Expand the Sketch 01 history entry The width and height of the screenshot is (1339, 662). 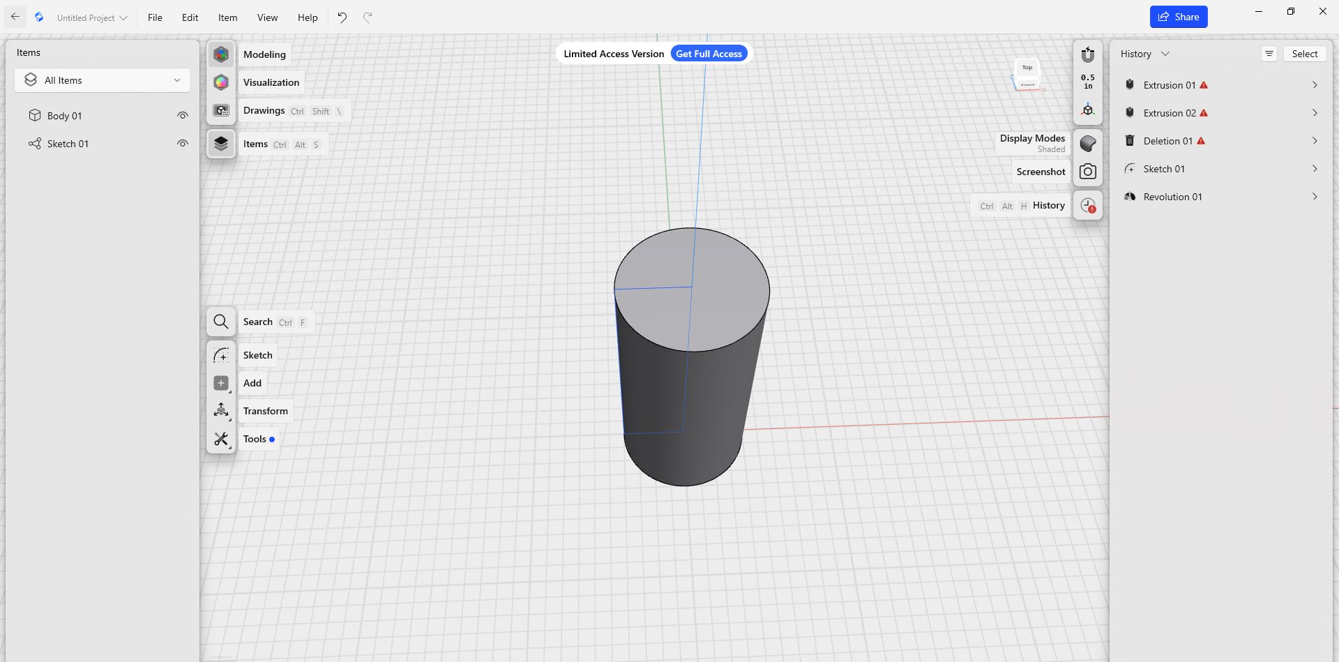click(1315, 169)
